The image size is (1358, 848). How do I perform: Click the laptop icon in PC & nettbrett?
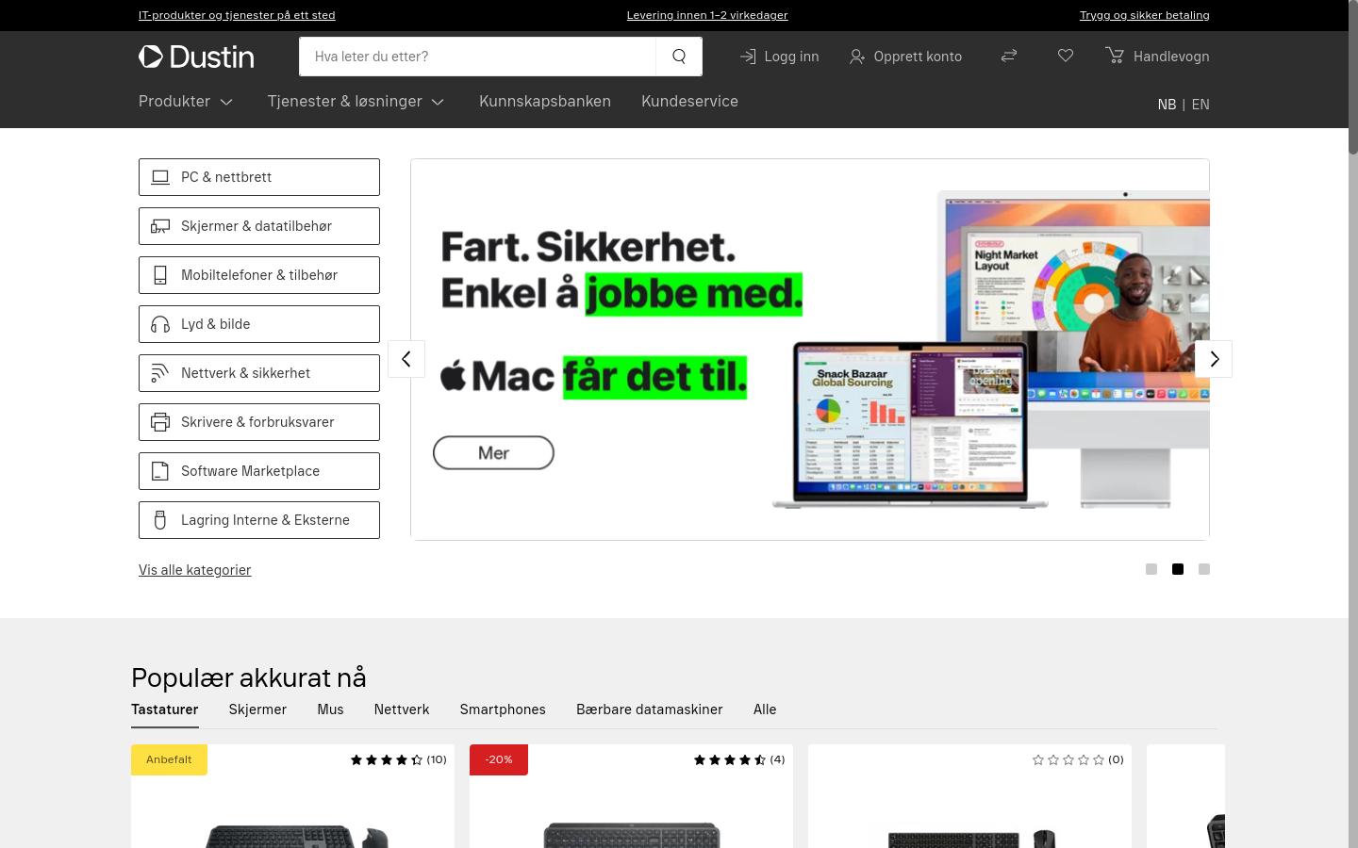(160, 177)
